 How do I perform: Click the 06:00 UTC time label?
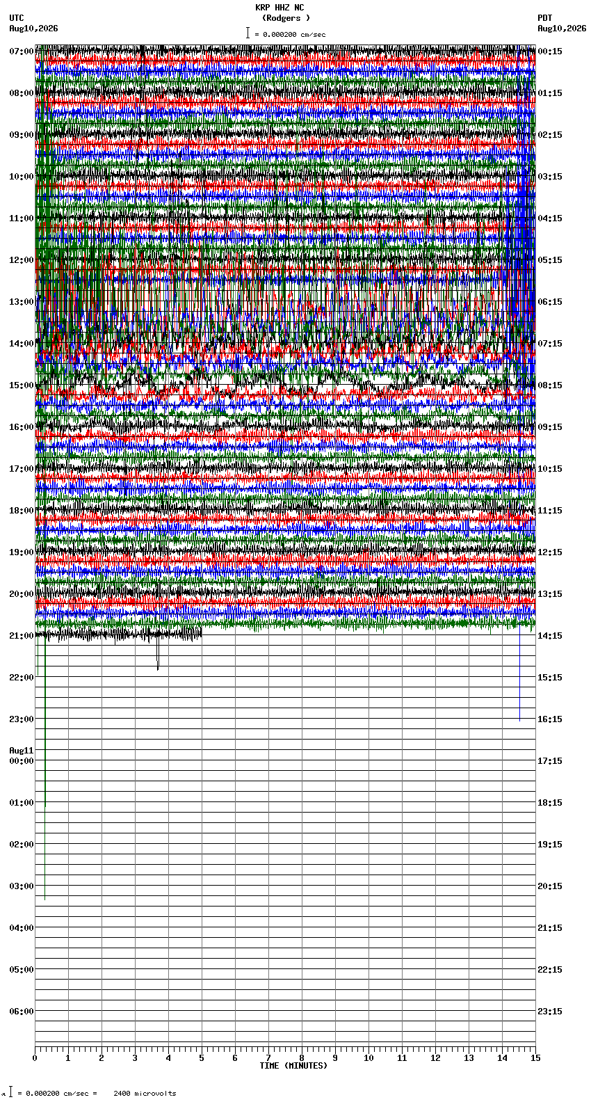(x=22, y=1012)
